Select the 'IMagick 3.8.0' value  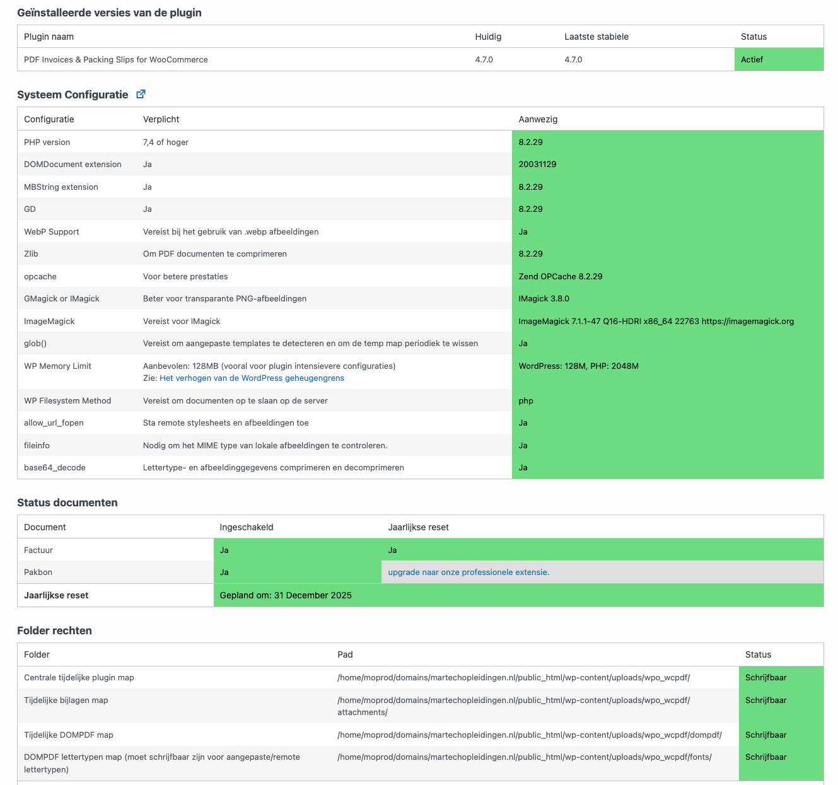(544, 299)
